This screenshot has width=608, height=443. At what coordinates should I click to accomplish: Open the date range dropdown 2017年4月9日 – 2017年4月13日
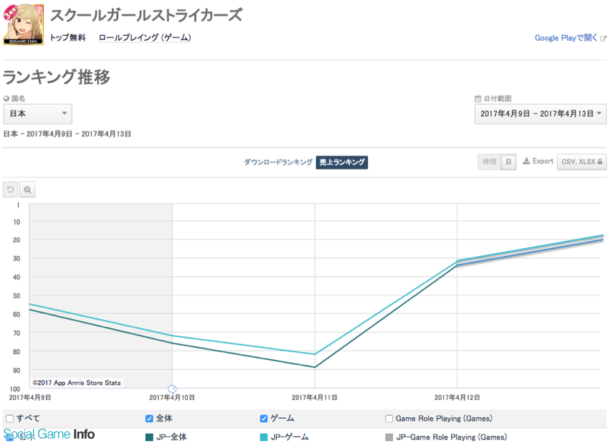[x=540, y=114]
